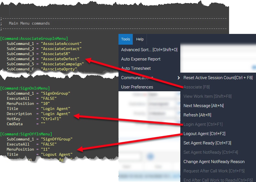Open User Preferences
This screenshot has width=256, height=182.
point(137,87)
